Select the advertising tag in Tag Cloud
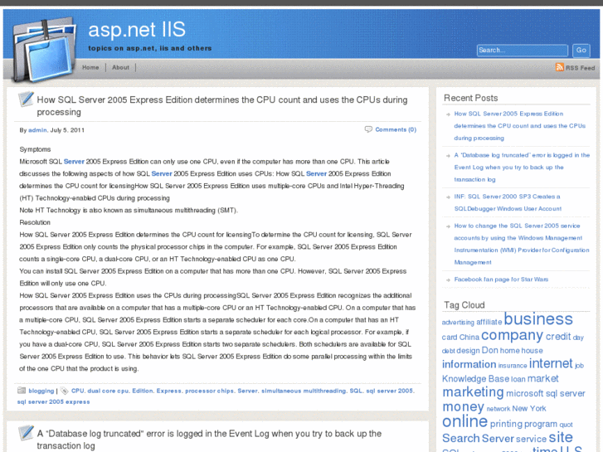Screen dimensions: 603x452 [458, 323]
